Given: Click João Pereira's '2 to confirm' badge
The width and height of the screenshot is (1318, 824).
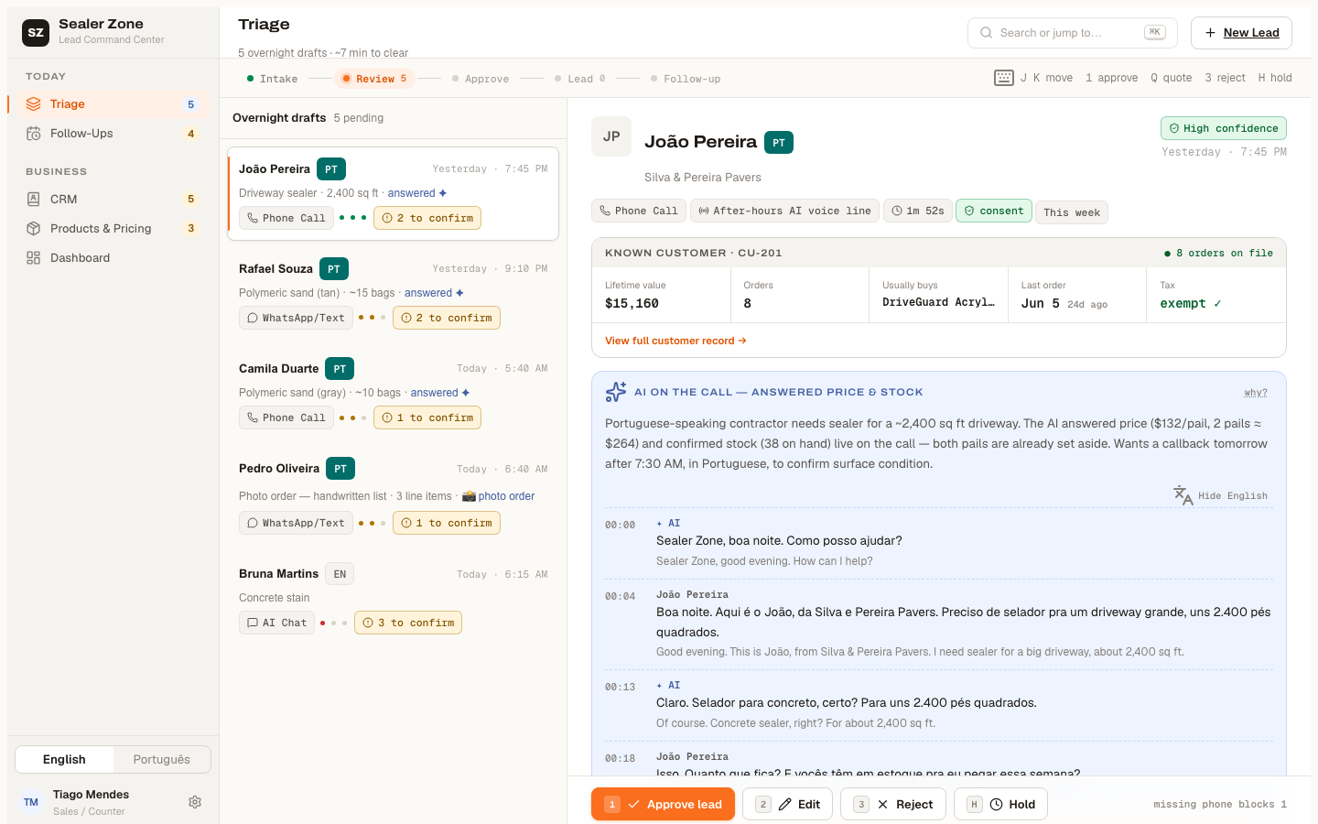Looking at the screenshot, I should coord(427,218).
